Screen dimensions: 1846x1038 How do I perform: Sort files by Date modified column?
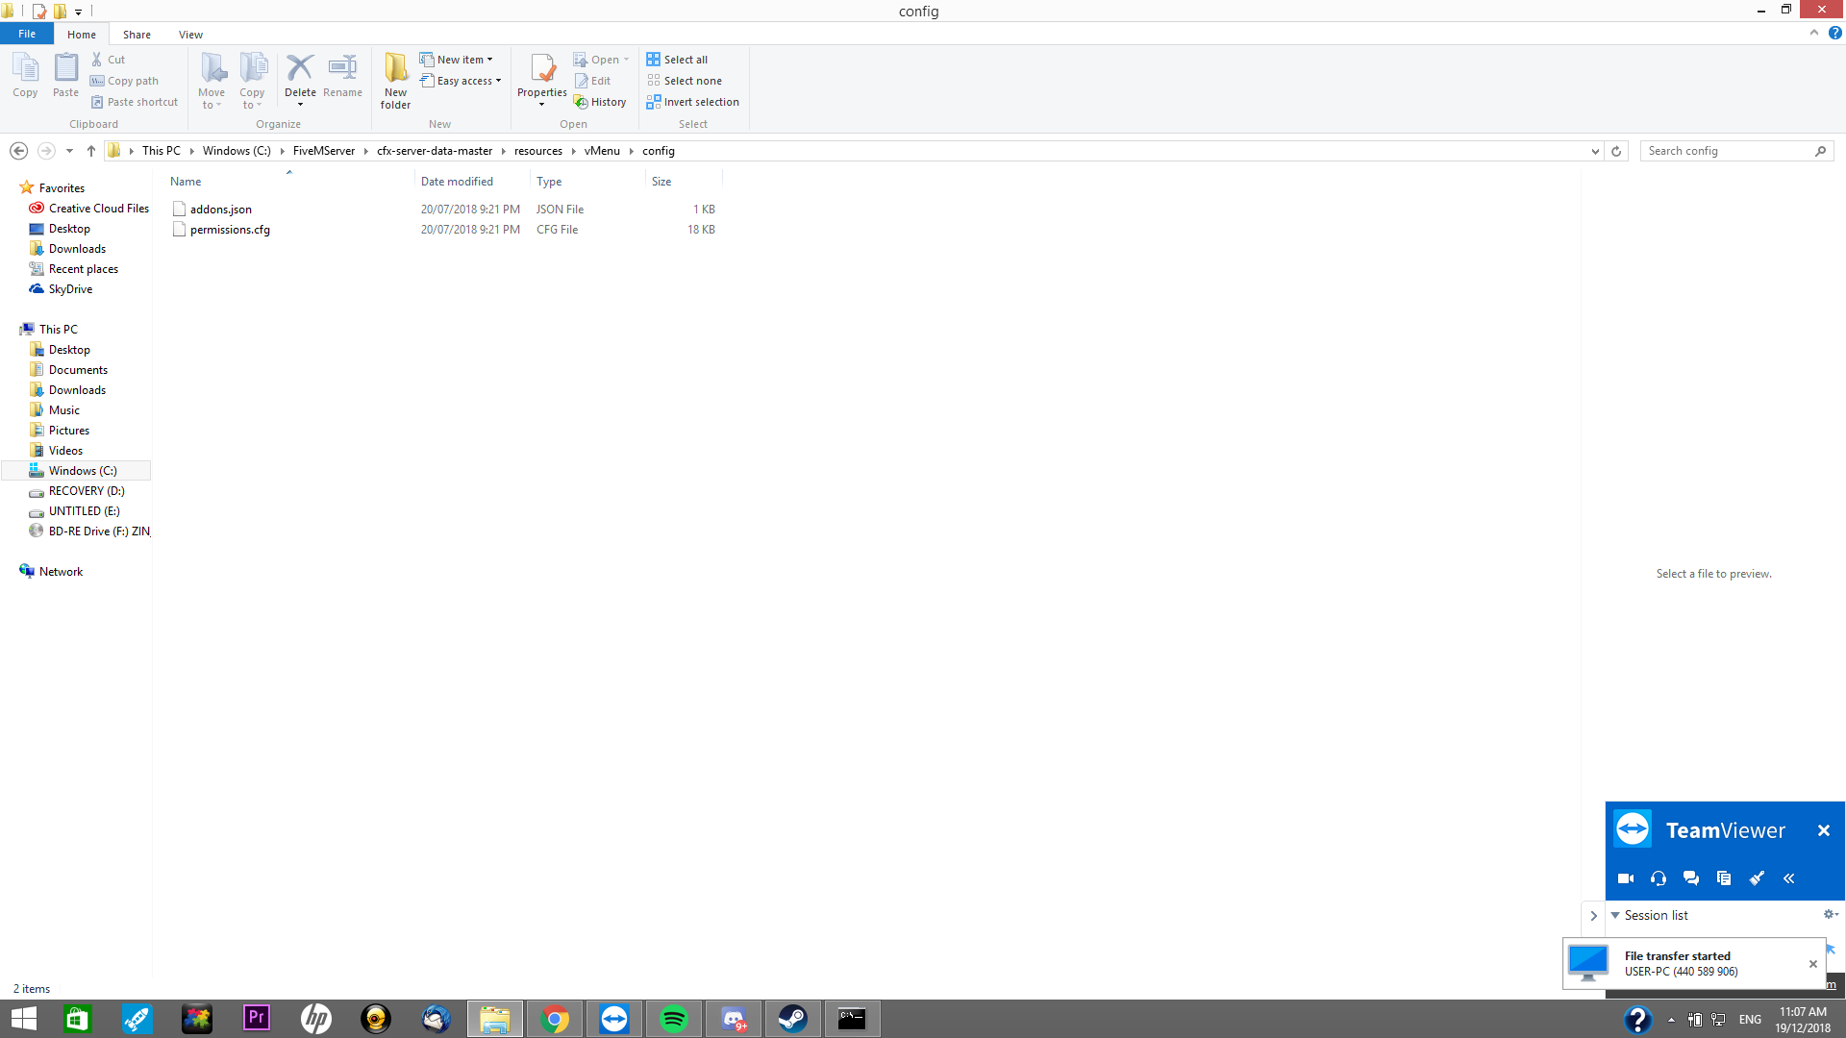[x=472, y=182]
